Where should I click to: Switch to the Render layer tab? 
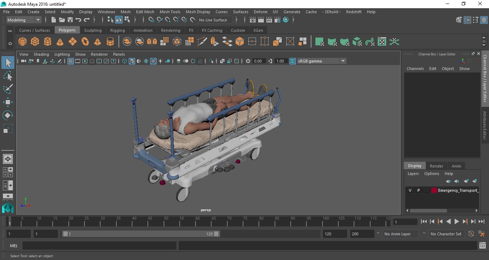(436, 166)
